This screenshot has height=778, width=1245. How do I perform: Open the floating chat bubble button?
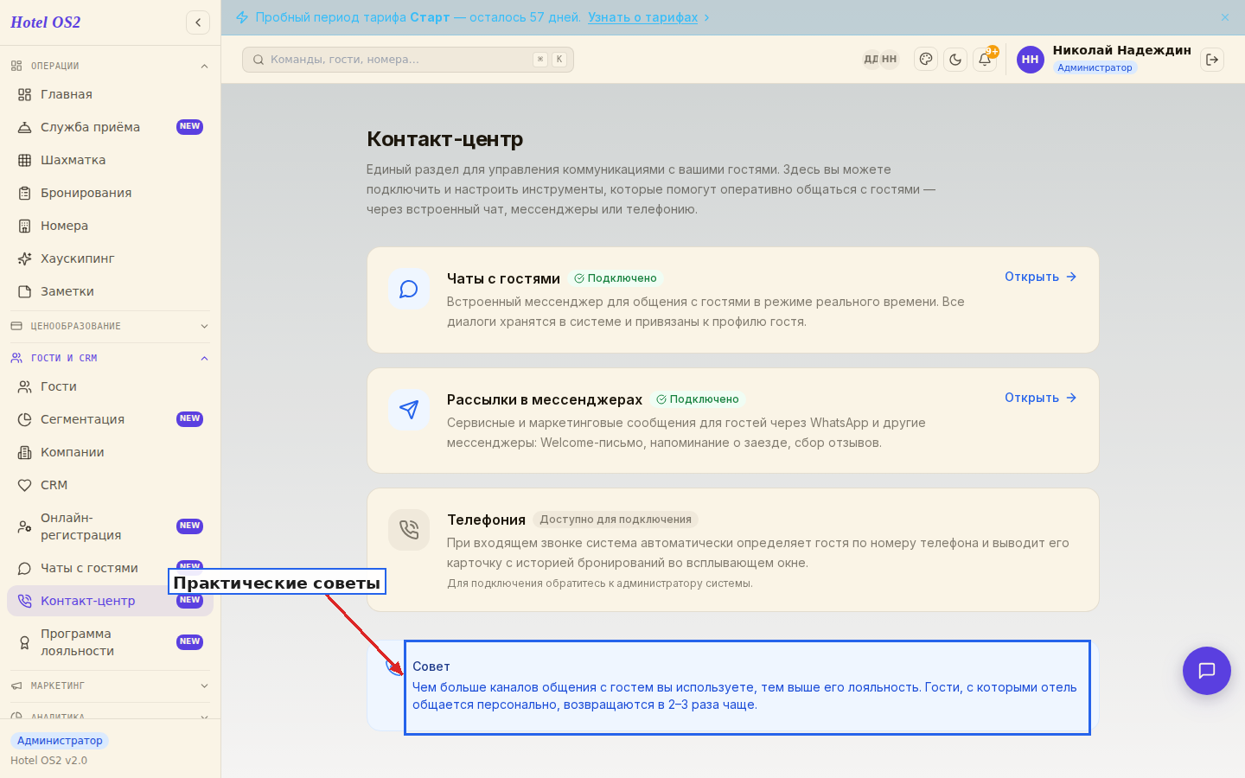(1207, 671)
